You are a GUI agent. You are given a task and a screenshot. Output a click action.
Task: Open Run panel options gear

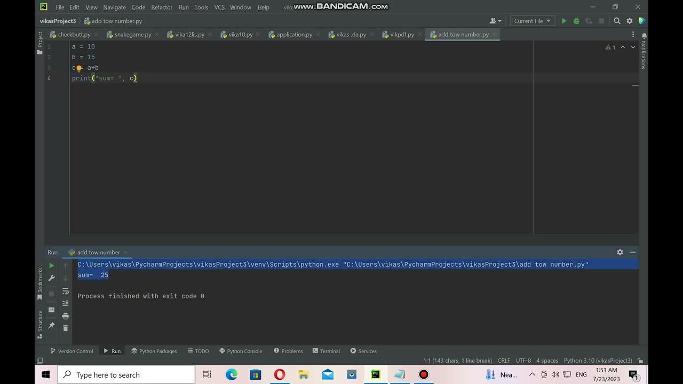tap(620, 252)
